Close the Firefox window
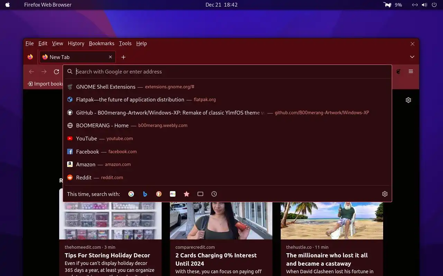This screenshot has width=443, height=276. pos(412,44)
